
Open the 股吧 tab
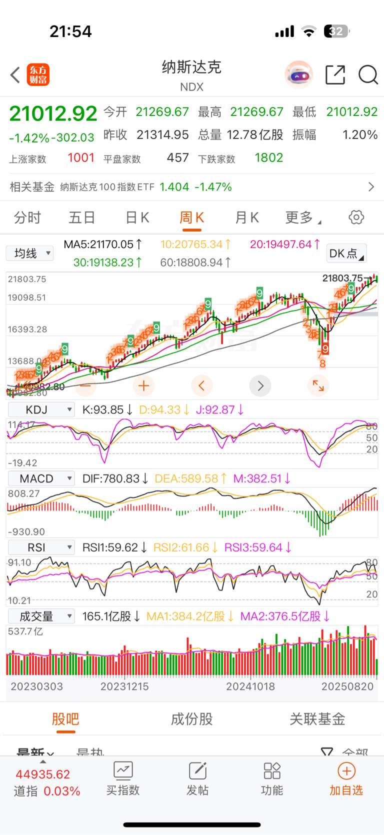click(x=65, y=719)
